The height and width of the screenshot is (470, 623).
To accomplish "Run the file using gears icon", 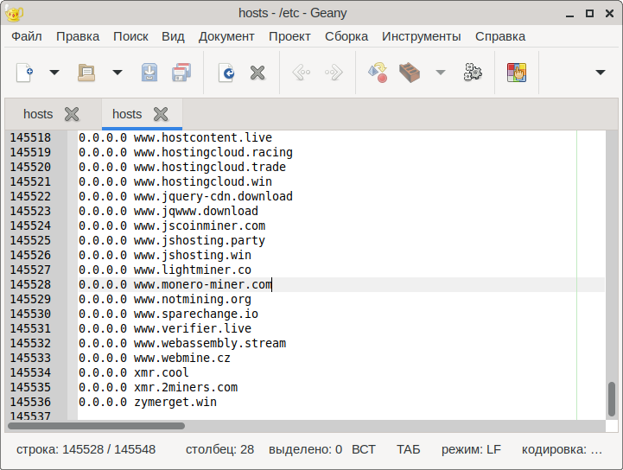I will [472, 73].
